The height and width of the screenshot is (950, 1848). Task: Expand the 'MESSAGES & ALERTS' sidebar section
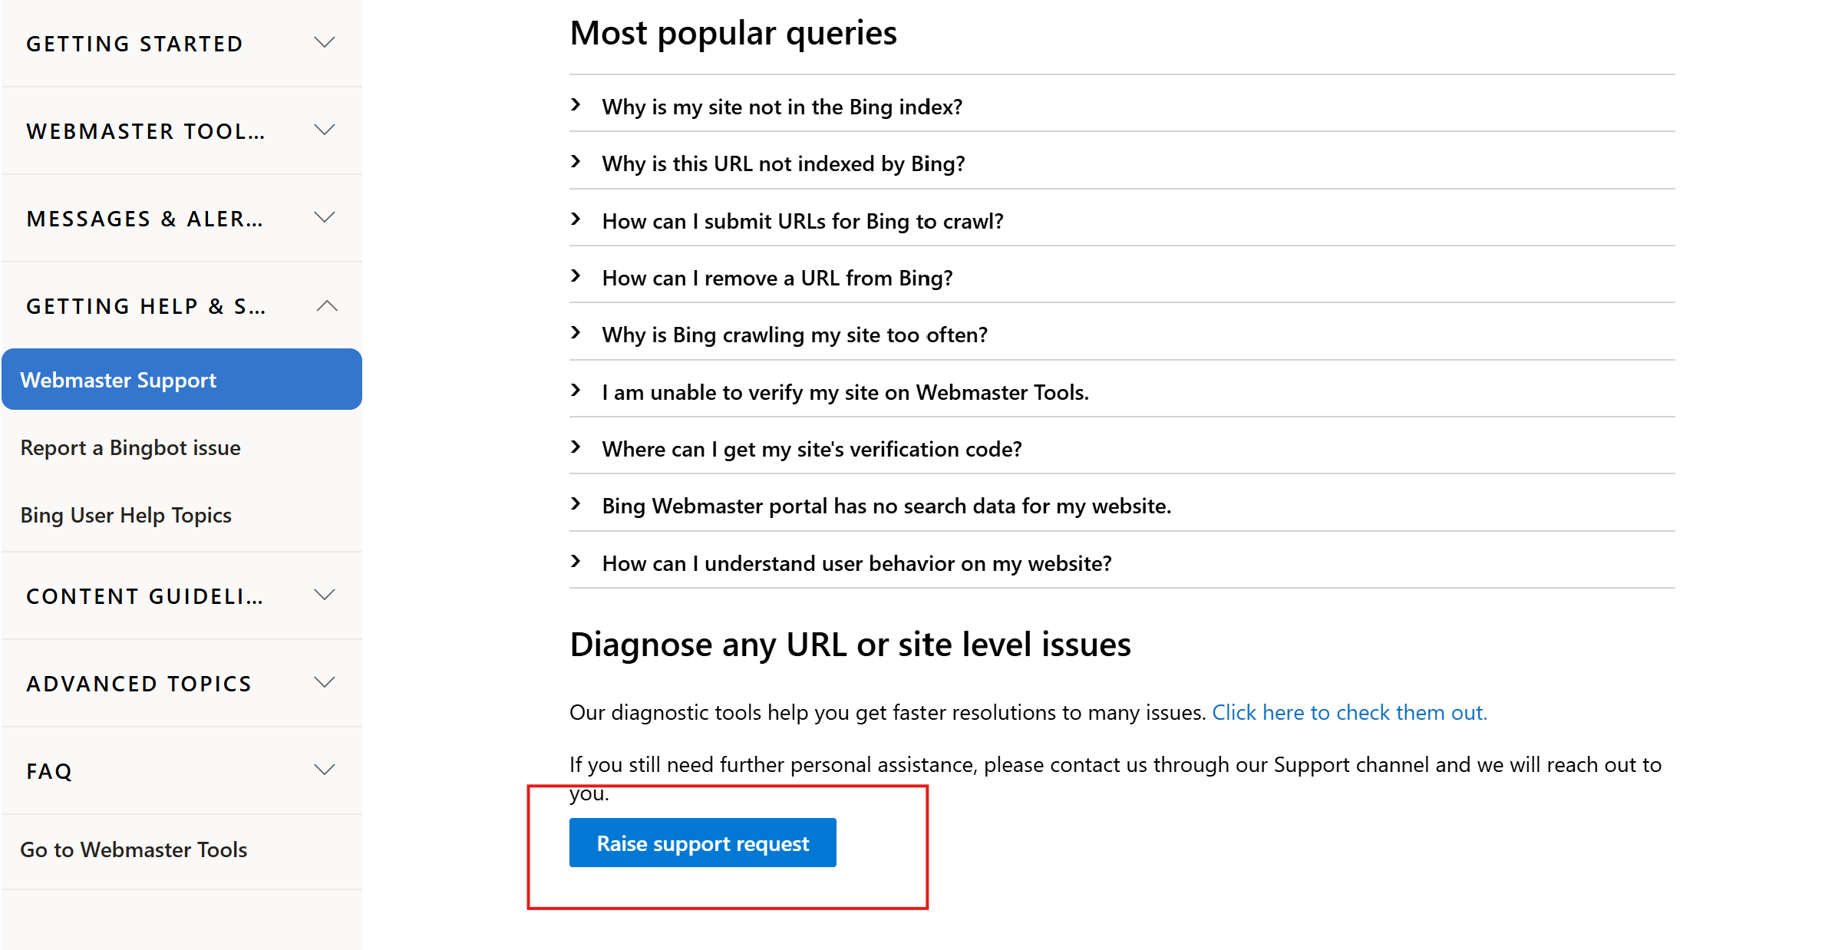(x=324, y=218)
